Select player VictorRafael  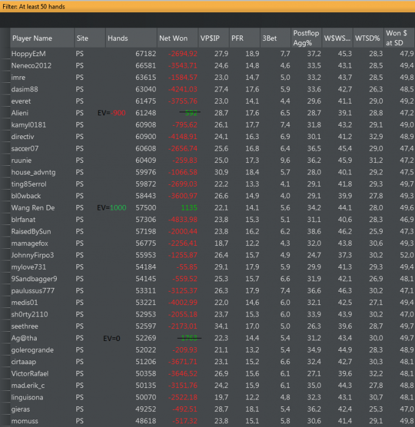coord(30,373)
